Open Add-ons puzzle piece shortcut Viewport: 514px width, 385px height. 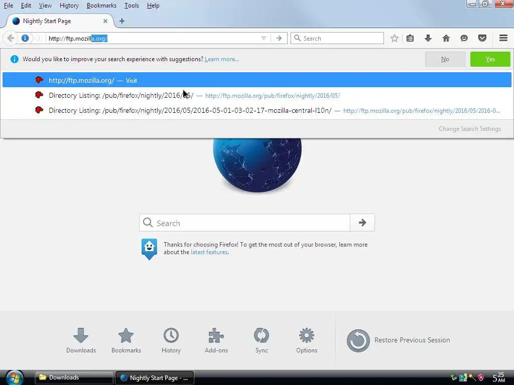216,340
